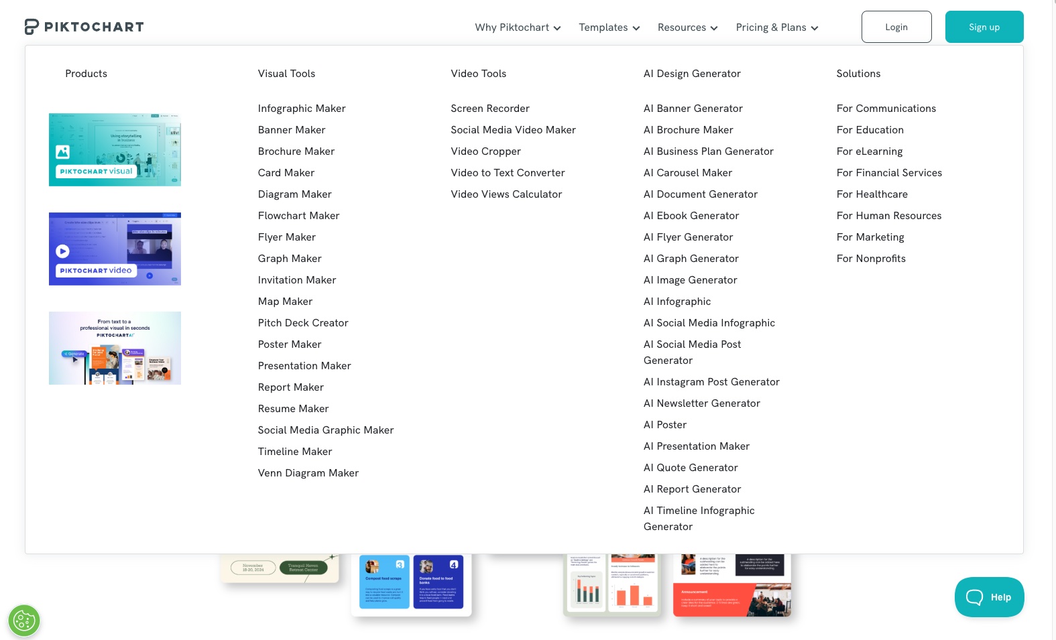Open Invitation Maker
The height and width of the screenshot is (640, 1056).
coord(297,280)
